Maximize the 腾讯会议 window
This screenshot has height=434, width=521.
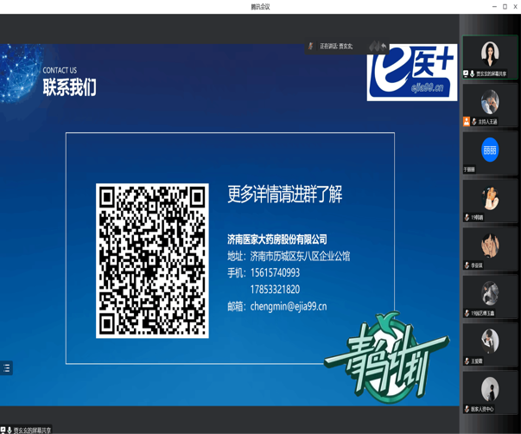(505, 6)
